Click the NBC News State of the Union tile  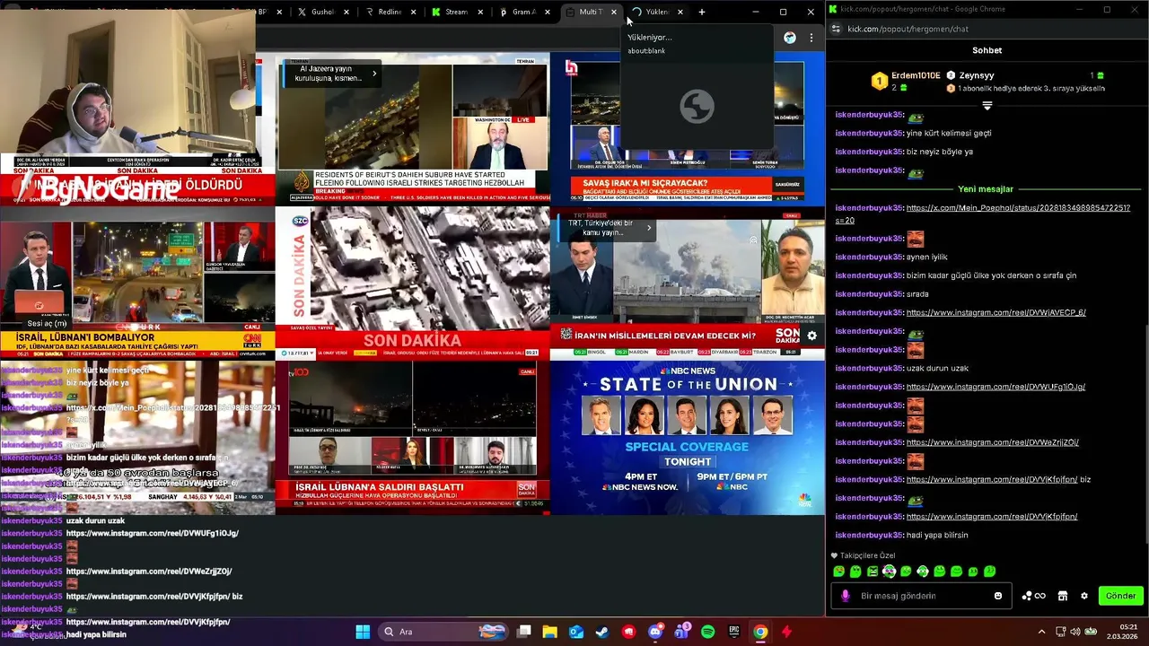click(687, 437)
